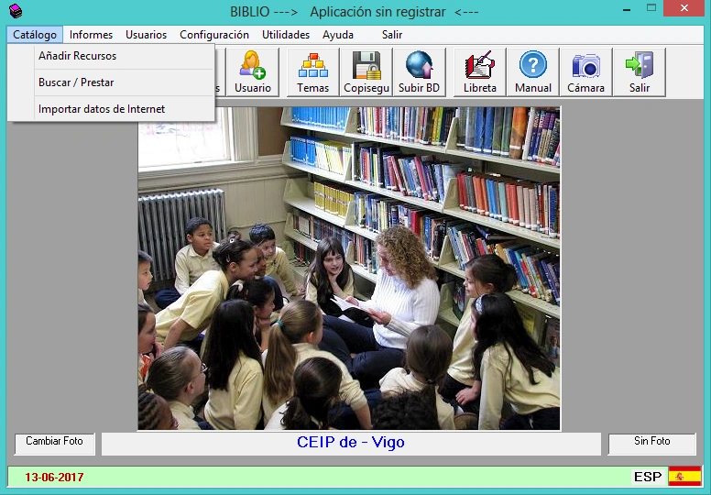Open the Configuración menu
Screen dimensions: 711x495
[x=214, y=35]
